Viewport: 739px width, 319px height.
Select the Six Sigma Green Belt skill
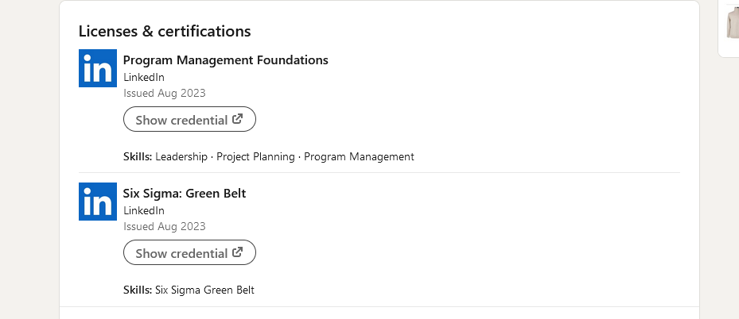204,290
